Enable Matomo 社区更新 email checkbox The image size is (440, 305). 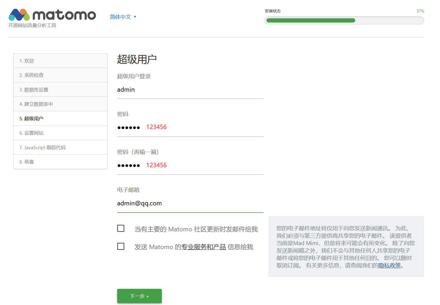pos(121,228)
